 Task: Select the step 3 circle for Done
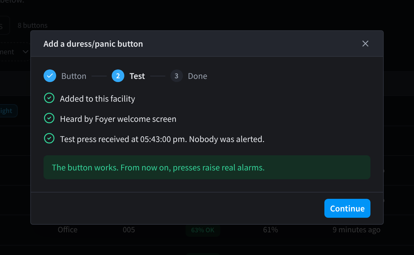[176, 76]
